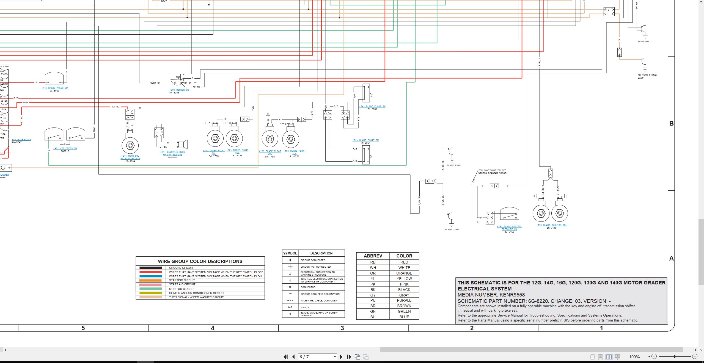Zoom out with the minus button
The height and width of the screenshot is (363, 704).
point(654,356)
